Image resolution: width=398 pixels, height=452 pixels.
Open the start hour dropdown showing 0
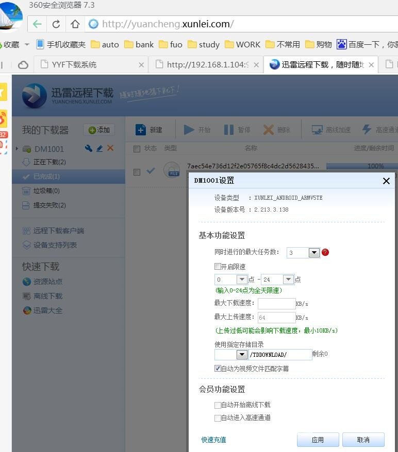click(242, 280)
